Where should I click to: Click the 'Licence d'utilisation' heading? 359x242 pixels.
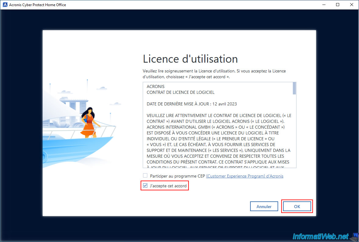pos(190,59)
